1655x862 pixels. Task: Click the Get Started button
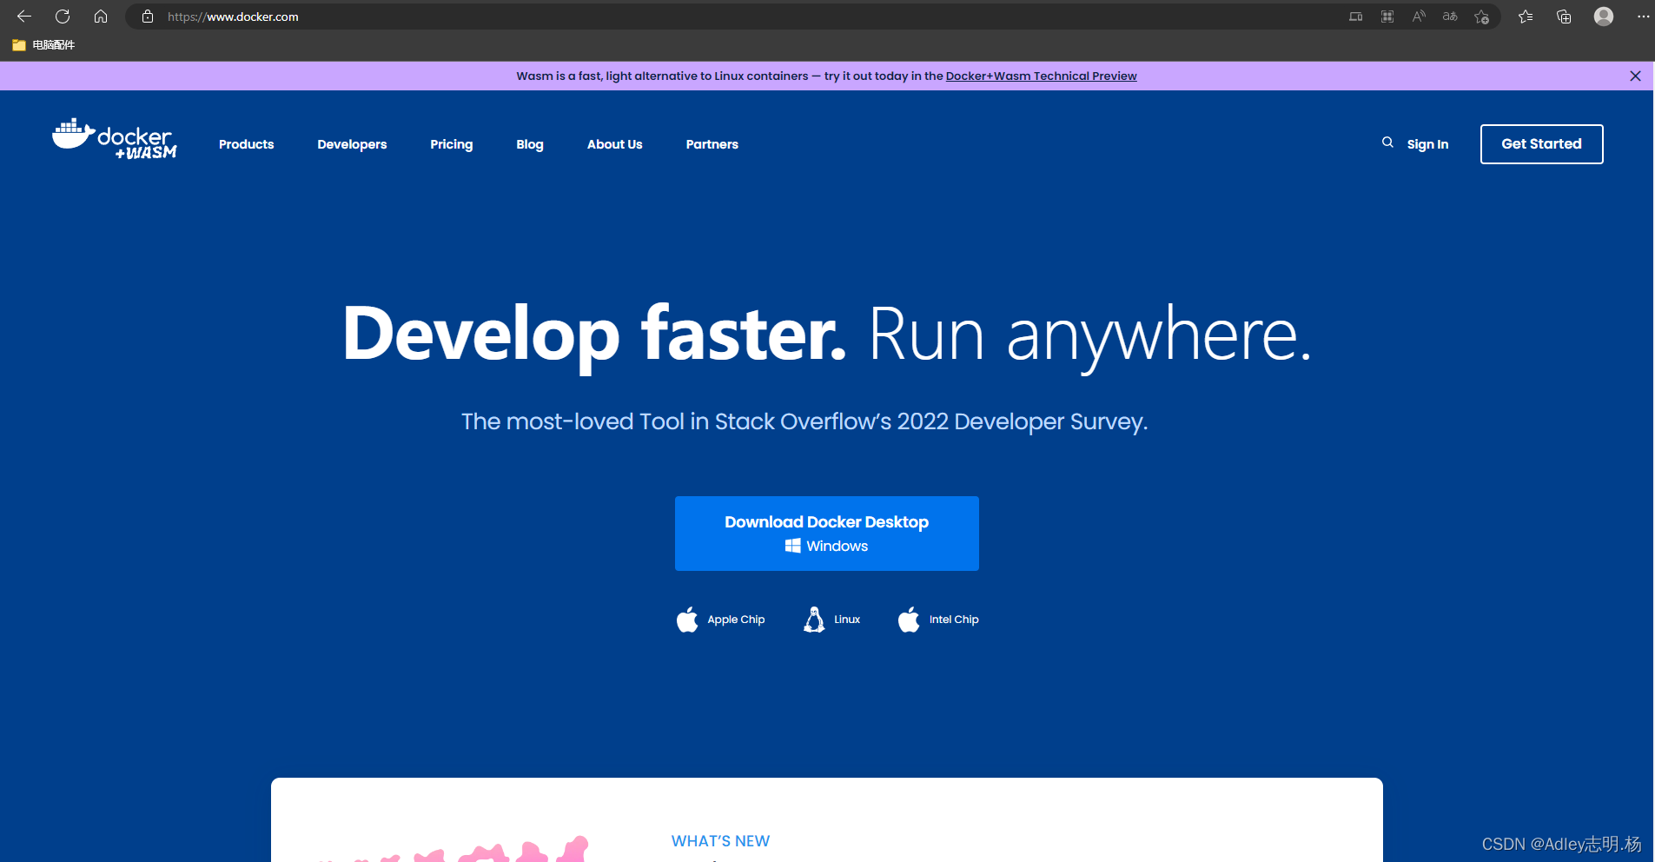(x=1542, y=144)
